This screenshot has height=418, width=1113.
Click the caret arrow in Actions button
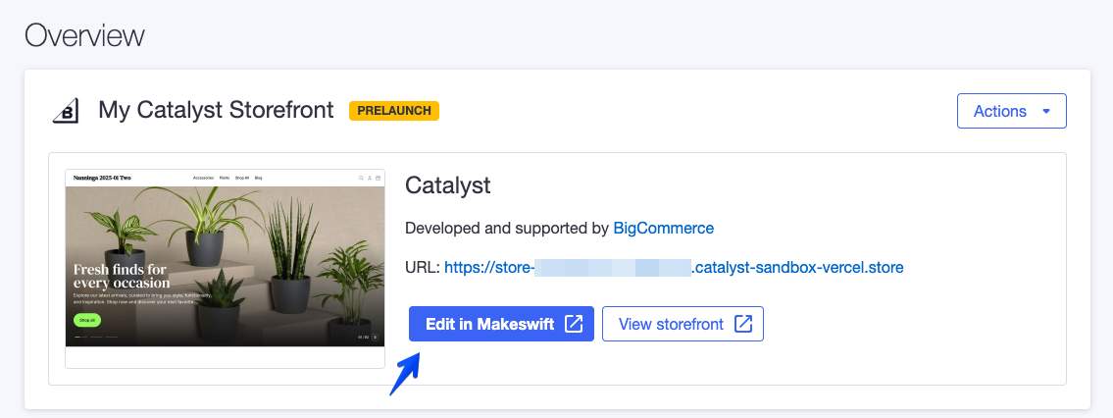click(x=1046, y=112)
